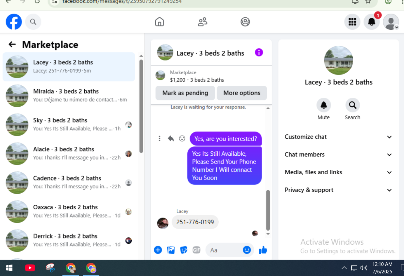Go to the Home feed icon
This screenshot has height=276, width=404.
coord(160,22)
